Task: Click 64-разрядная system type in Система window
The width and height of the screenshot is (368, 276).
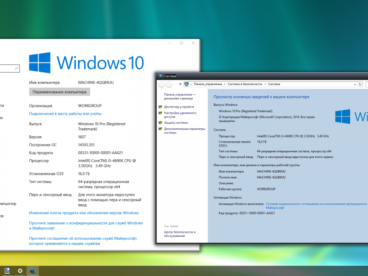Action: [294, 151]
